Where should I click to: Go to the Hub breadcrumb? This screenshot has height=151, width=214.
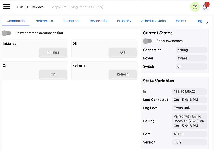[x=20, y=7]
